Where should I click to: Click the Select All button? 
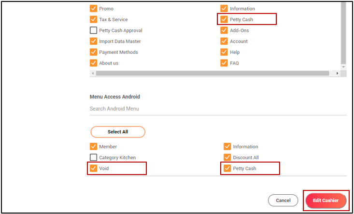pos(118,132)
